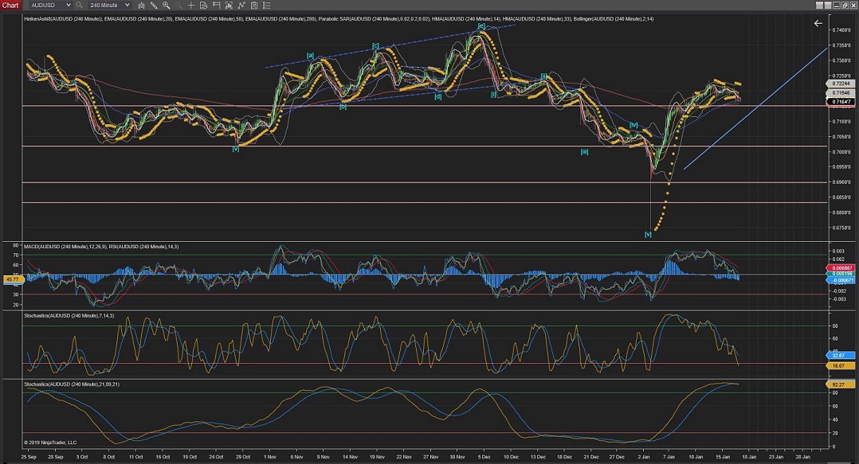The width and height of the screenshot is (859, 464).
Task: Click the strategy performance toolbar icon
Action: click(229, 5)
